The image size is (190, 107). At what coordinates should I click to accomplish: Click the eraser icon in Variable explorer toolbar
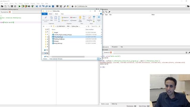(109, 12)
